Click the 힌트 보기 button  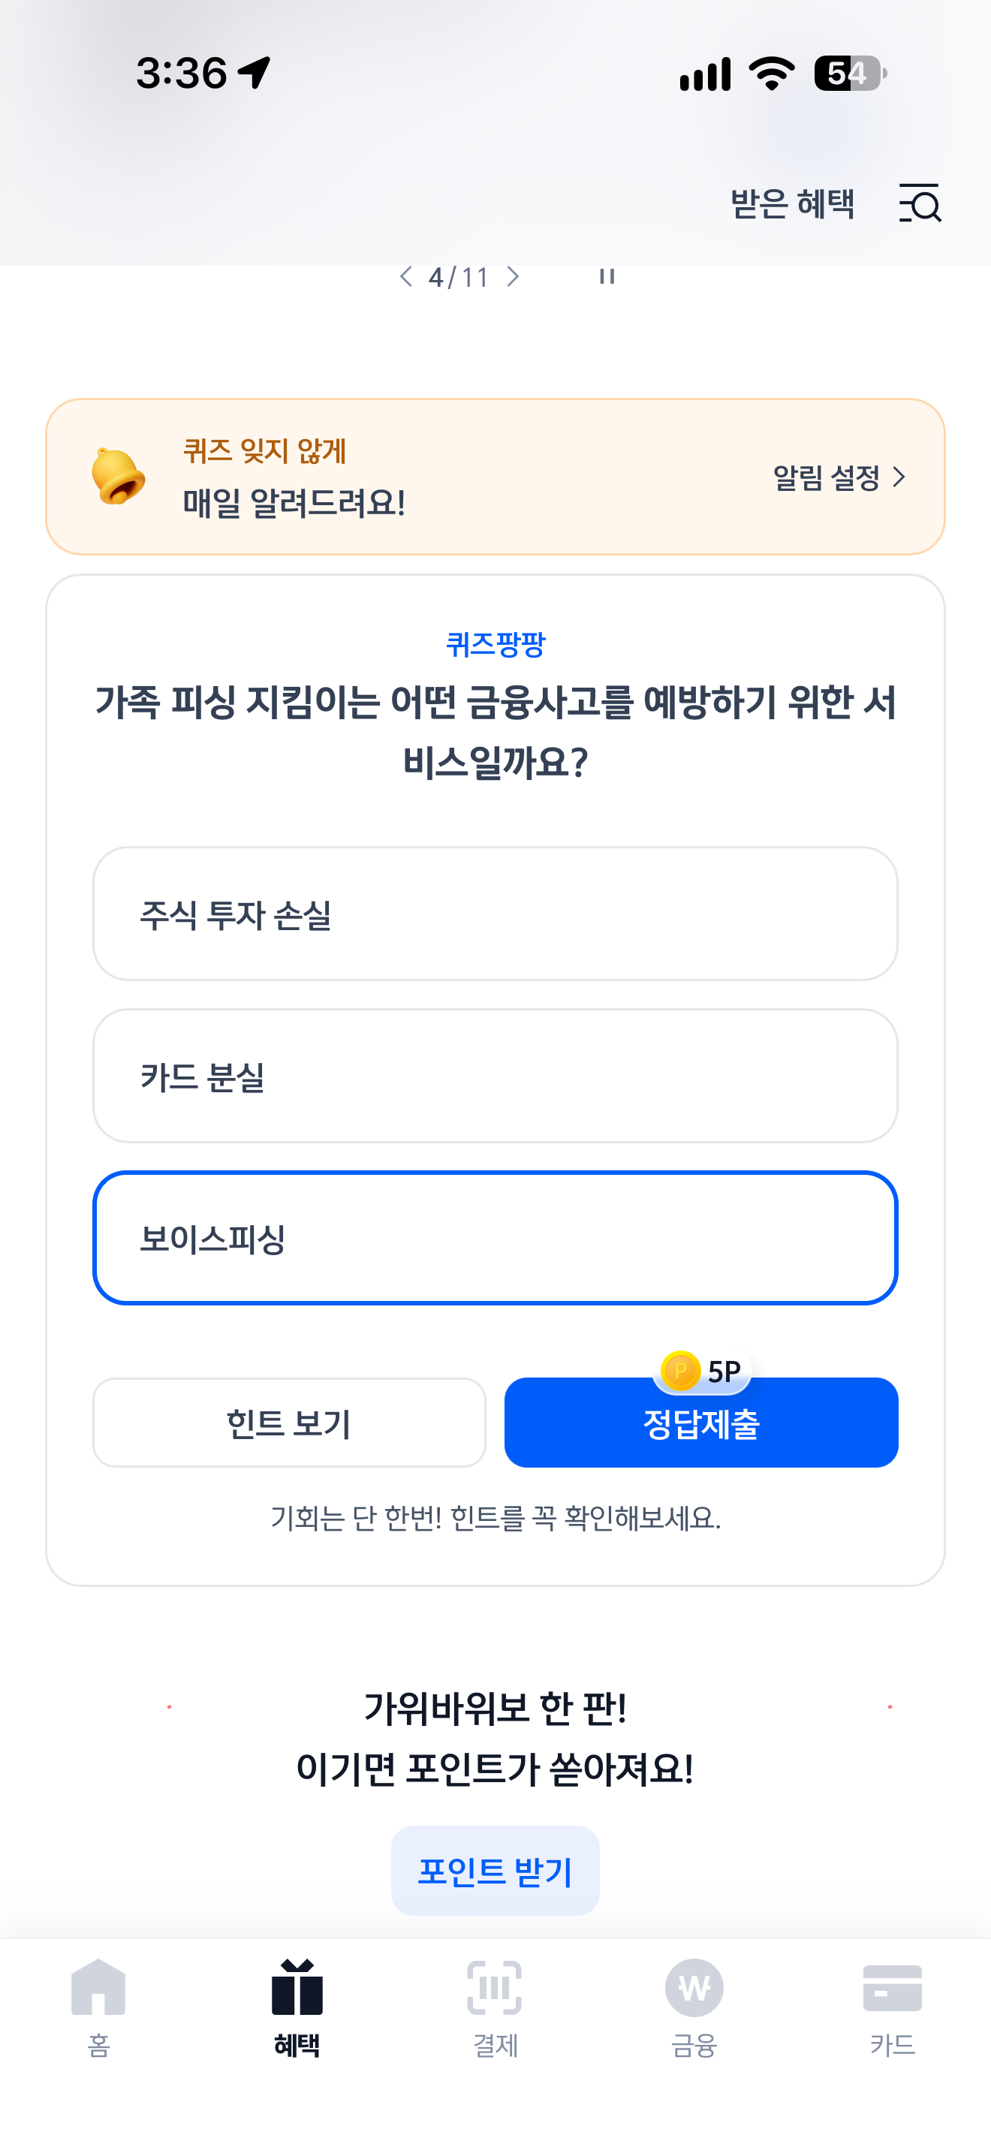tap(289, 1423)
